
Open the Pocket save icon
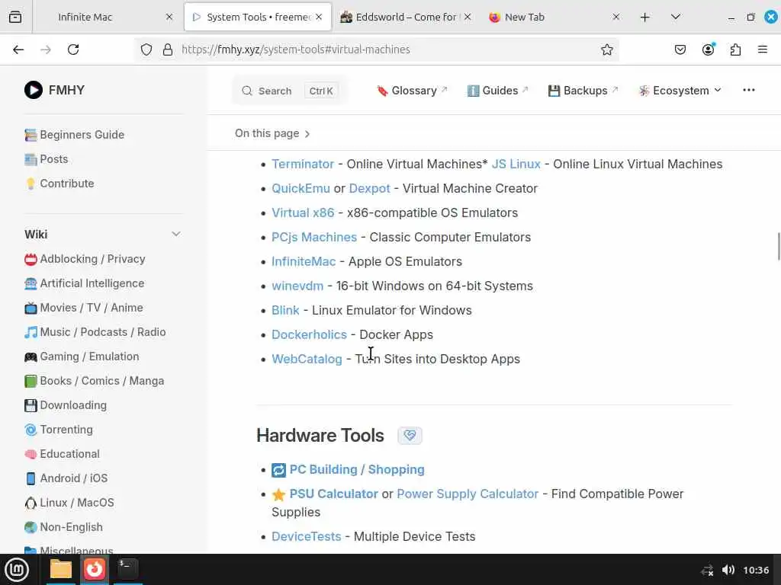click(680, 50)
